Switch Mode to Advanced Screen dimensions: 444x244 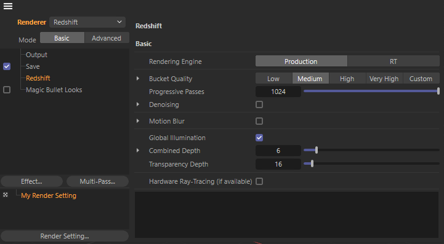pyautogui.click(x=107, y=38)
